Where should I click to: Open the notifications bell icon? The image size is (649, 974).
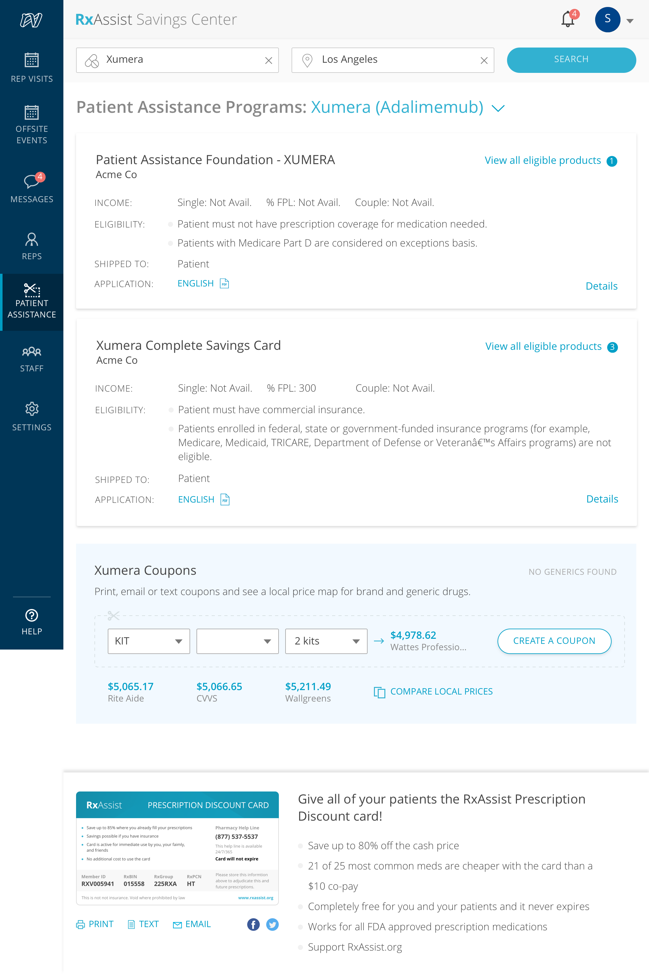[568, 19]
